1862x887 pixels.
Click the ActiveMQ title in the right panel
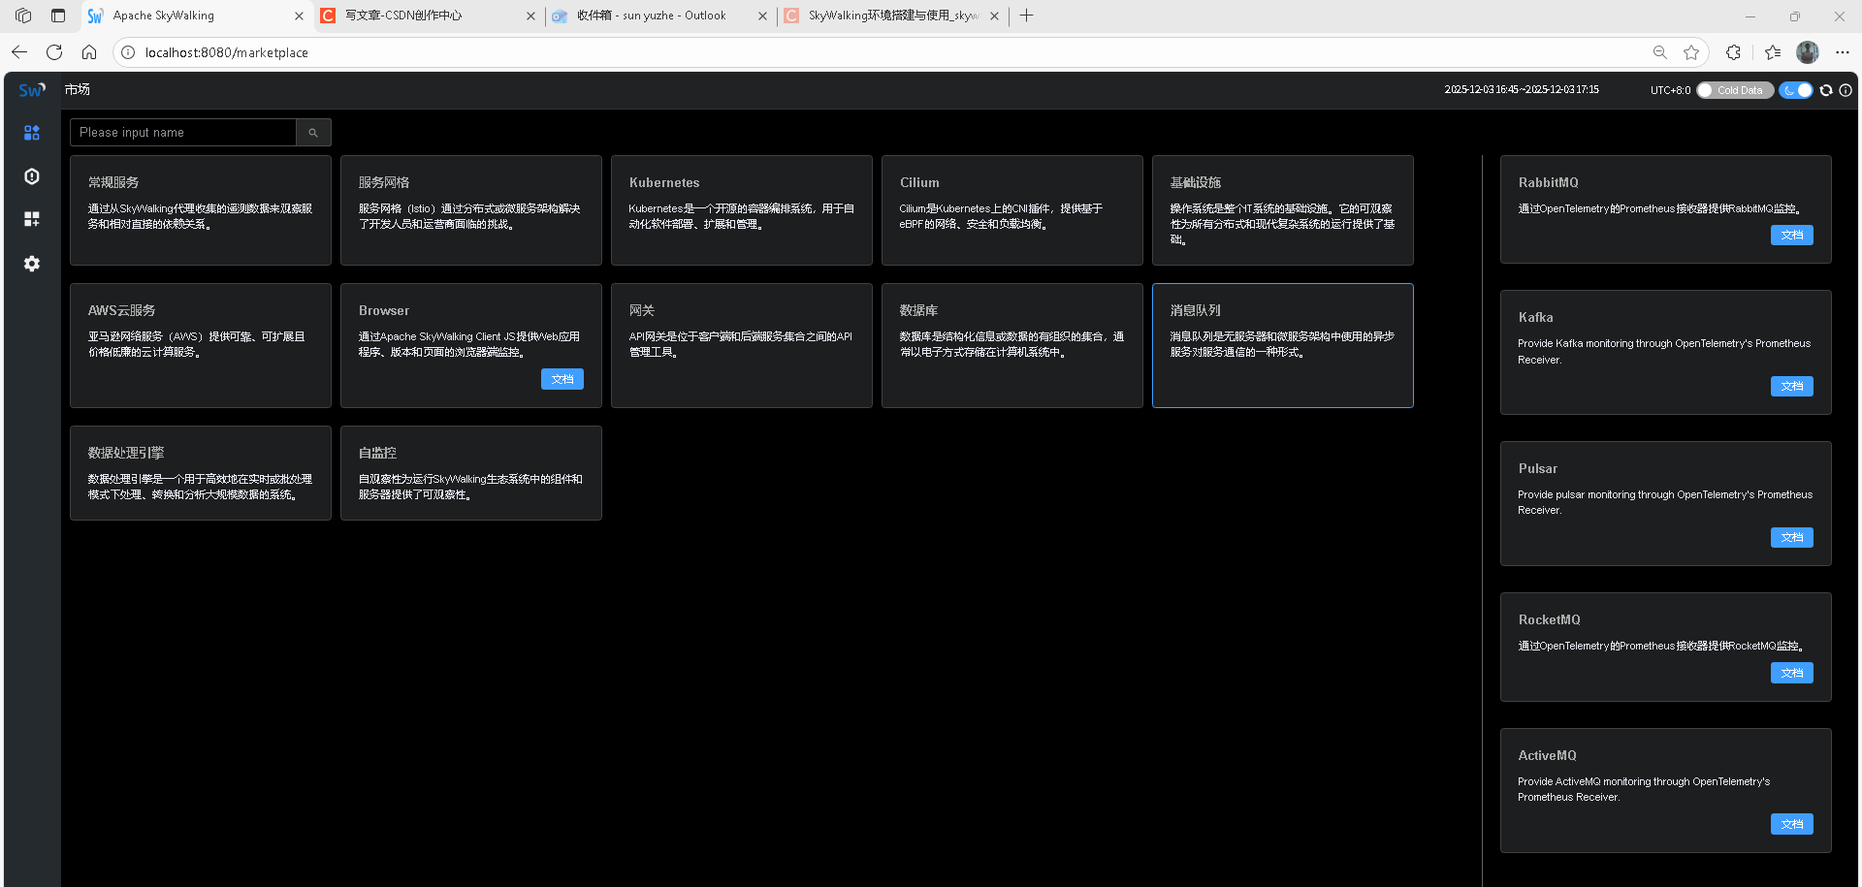[x=1547, y=755]
